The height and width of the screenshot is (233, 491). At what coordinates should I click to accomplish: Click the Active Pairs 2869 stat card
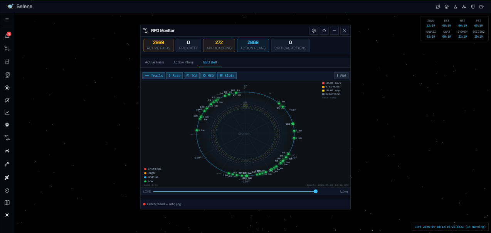click(x=158, y=45)
